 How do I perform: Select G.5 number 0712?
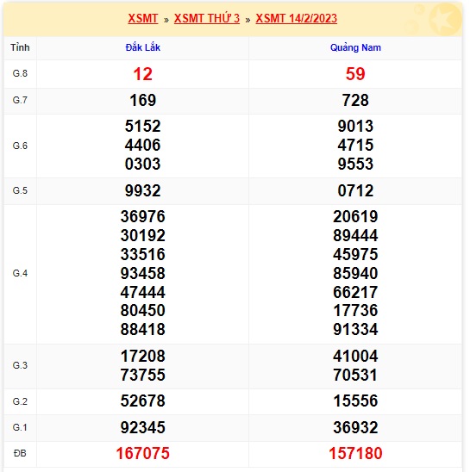click(355, 190)
